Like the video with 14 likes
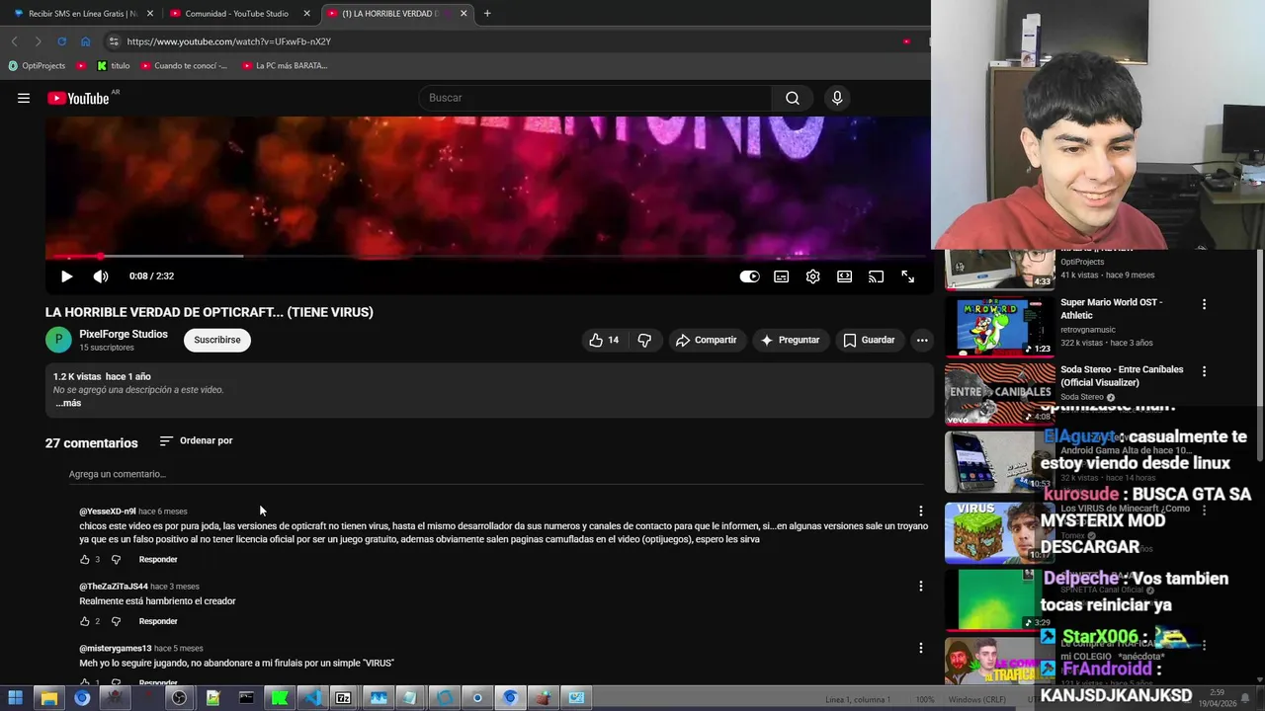Viewport: 1265px width, 711px height. [604, 340]
